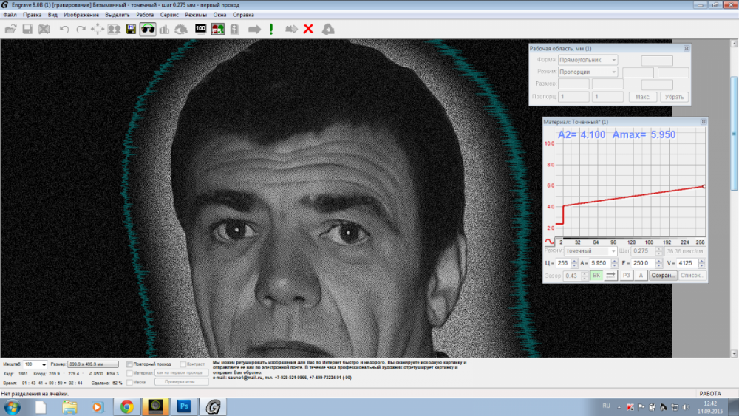Viewport: 739px width, 416px height.
Task: Open the Сервис menu
Action: click(168, 14)
